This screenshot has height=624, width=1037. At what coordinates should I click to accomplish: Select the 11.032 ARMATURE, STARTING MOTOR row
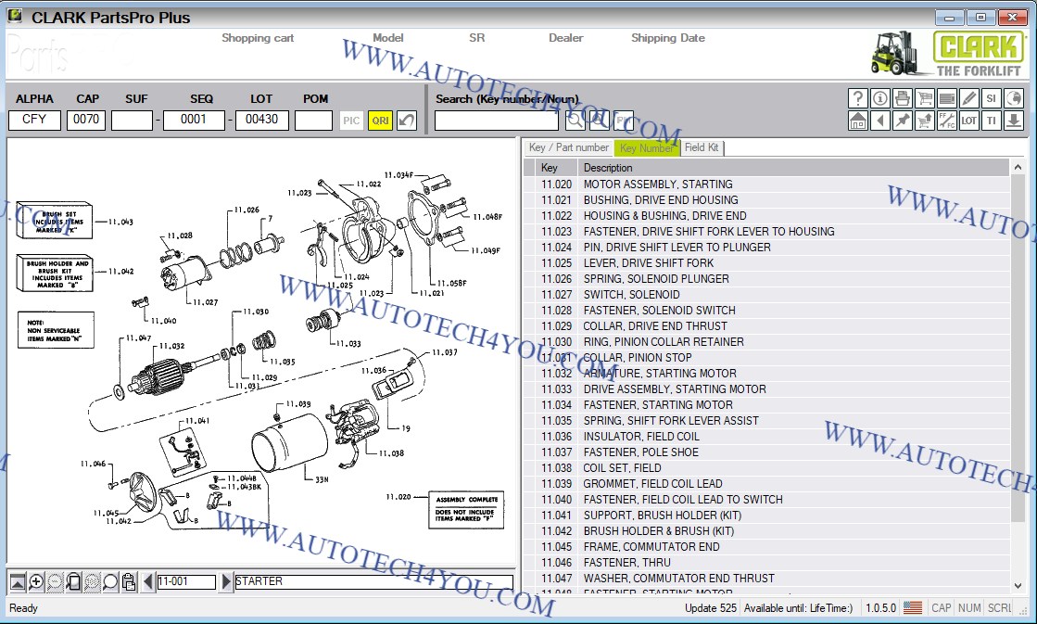coord(659,374)
